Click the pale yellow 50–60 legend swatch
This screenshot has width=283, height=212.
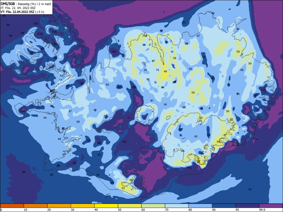pos(130,206)
